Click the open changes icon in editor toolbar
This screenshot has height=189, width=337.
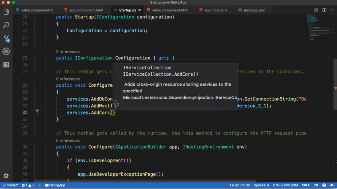[x=316, y=10]
